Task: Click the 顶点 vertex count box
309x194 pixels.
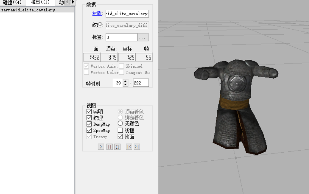Action: [x=109, y=57]
